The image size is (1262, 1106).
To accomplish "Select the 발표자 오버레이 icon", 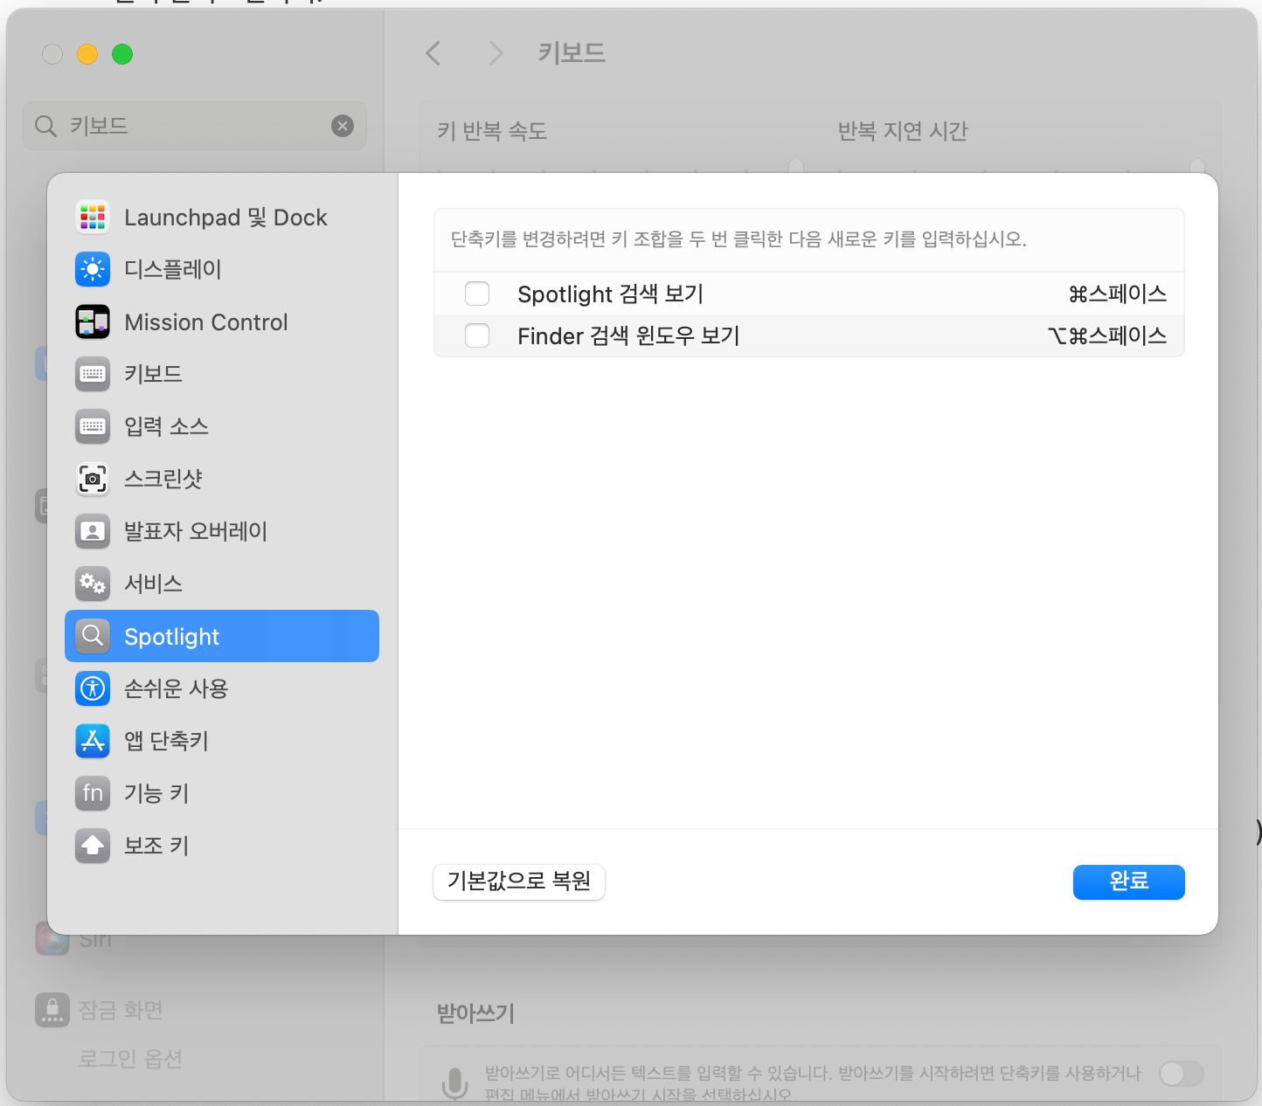I will click(93, 531).
